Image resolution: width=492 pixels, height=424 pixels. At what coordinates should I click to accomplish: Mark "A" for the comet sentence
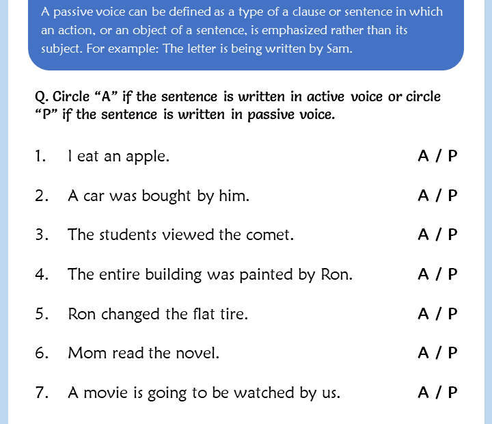point(424,235)
